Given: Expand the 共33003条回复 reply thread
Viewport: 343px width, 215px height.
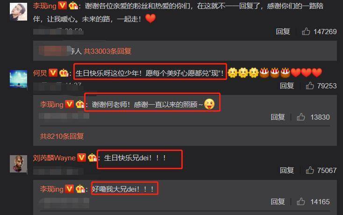Looking at the screenshot, I should click(107, 51).
